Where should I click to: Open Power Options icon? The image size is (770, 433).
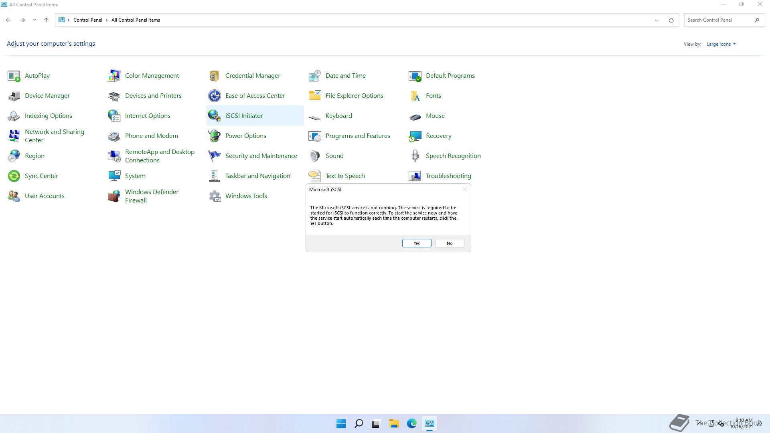click(214, 136)
